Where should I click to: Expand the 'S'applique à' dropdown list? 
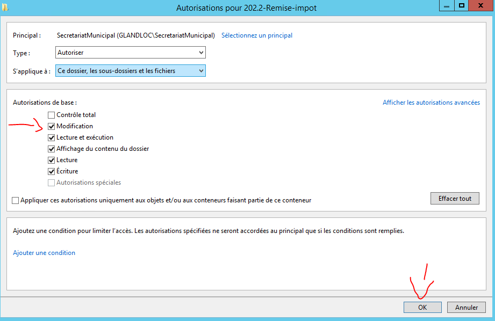point(131,71)
